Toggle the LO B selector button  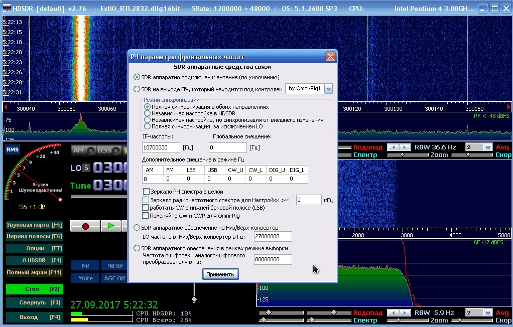tap(86, 168)
